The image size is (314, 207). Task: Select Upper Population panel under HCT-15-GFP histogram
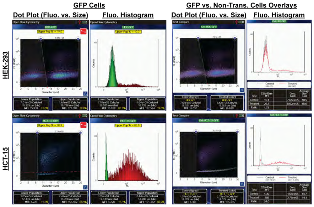147,197
